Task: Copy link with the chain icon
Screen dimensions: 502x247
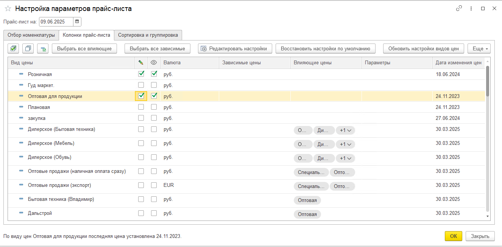Action: point(459,8)
